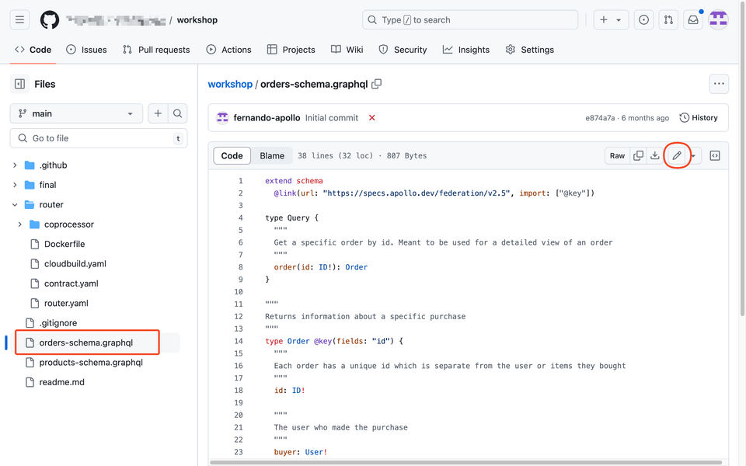Switch to the Projects tab
The height and width of the screenshot is (466, 746).
click(291, 50)
